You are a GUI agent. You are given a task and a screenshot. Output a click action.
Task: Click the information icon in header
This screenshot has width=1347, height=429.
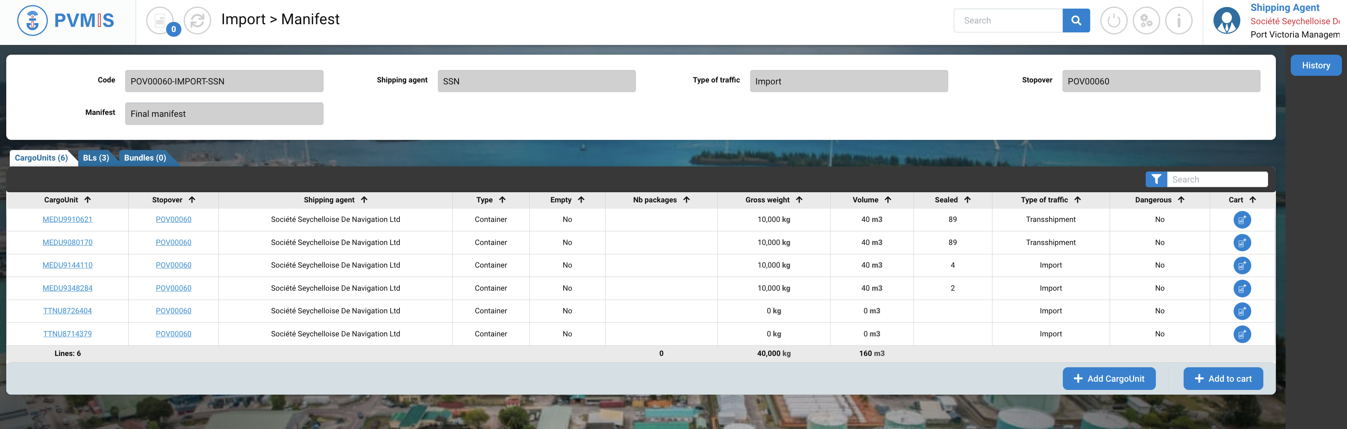click(1178, 21)
